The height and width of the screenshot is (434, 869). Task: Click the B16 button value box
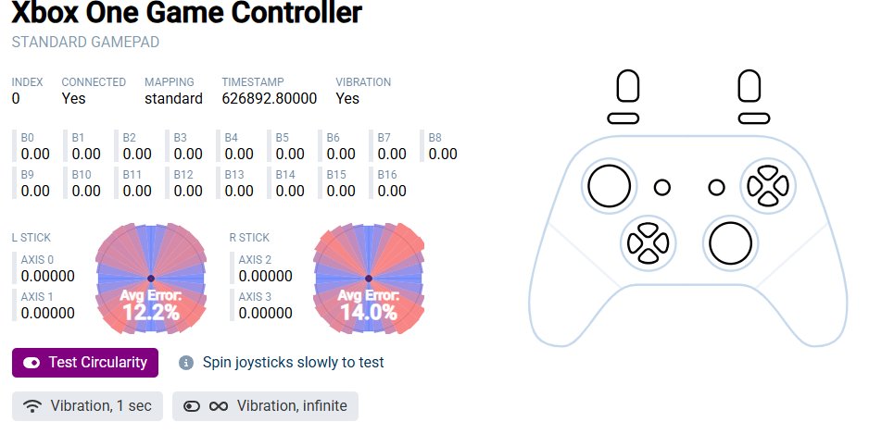392,184
